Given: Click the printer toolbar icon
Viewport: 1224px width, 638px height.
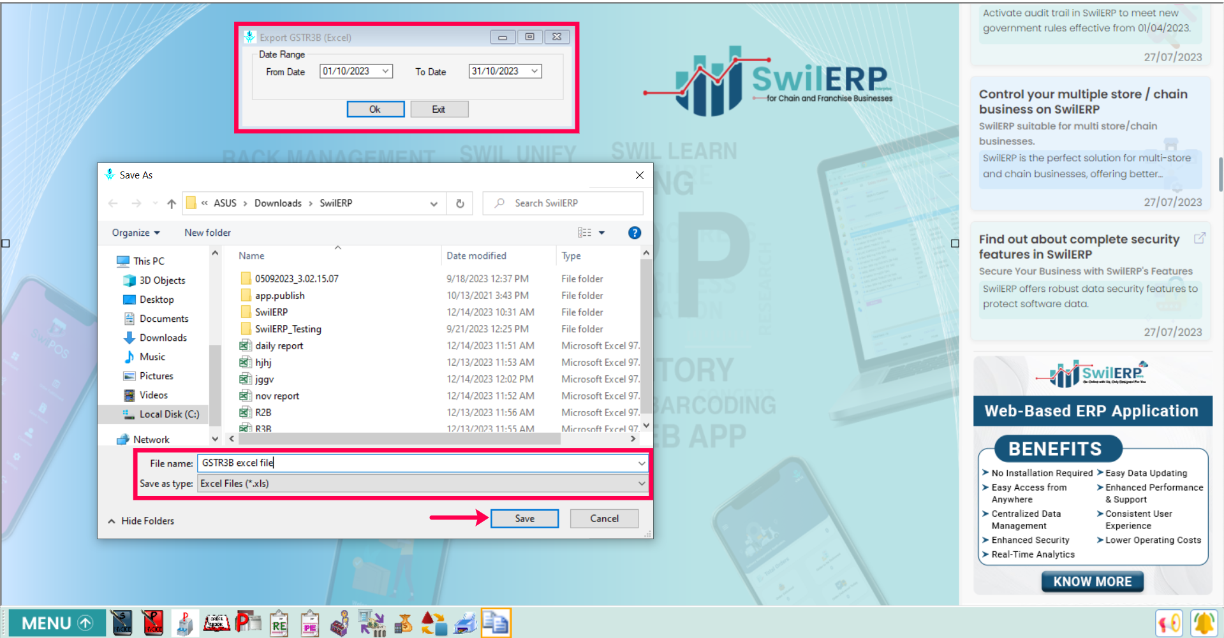Looking at the screenshot, I should pos(466,623).
